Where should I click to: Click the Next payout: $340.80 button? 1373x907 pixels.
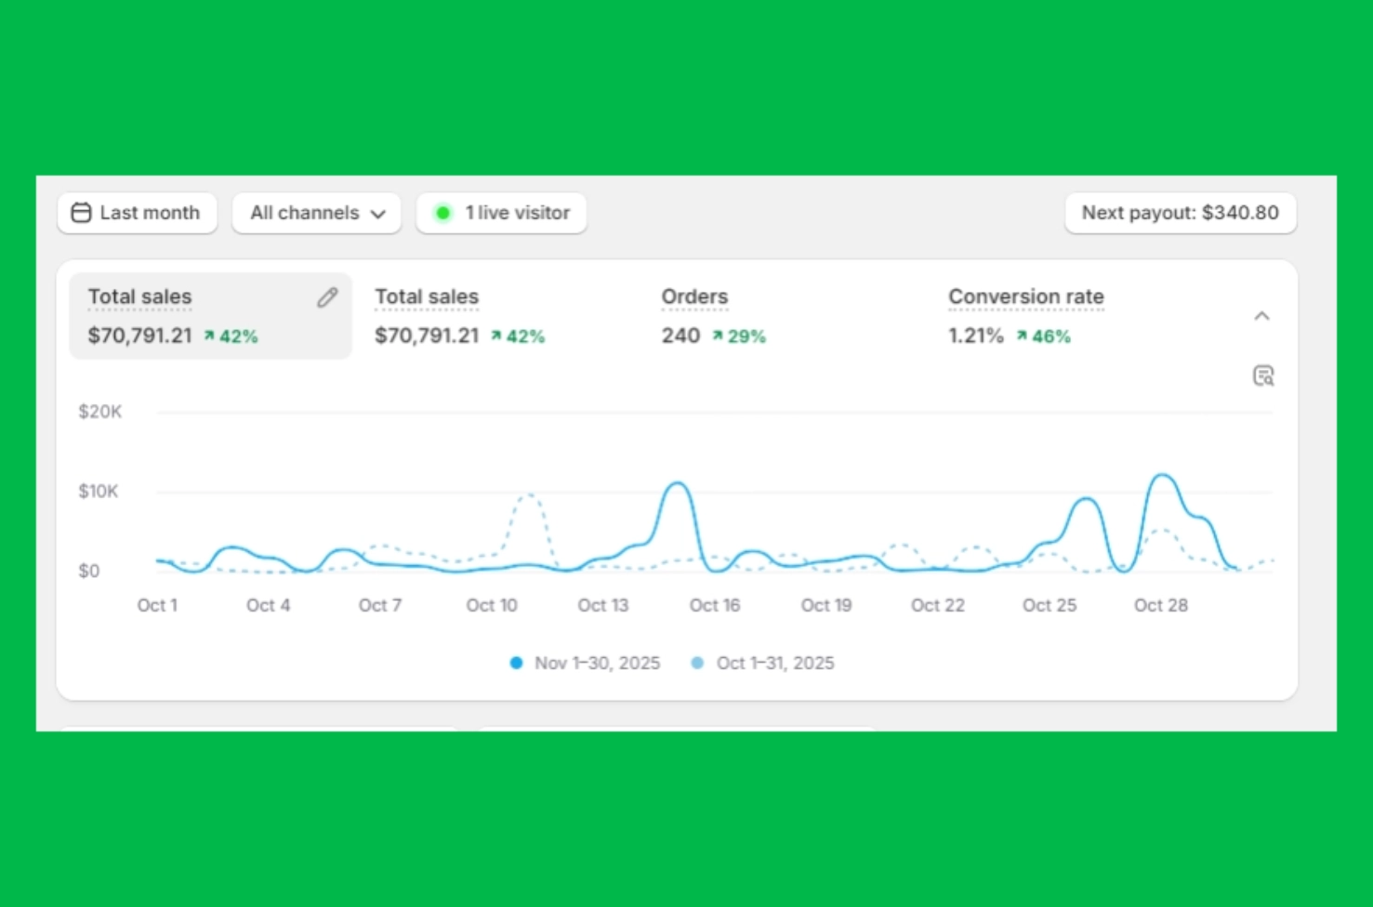pos(1180,213)
